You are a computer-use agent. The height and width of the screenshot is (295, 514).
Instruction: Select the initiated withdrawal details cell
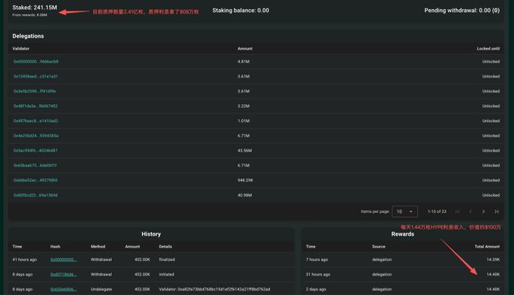point(166,275)
